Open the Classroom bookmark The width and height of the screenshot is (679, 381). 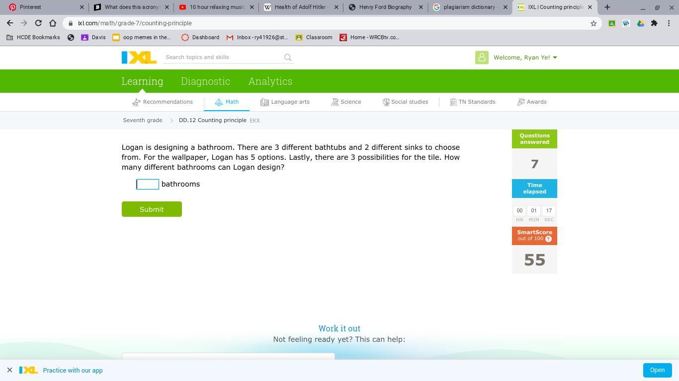(314, 37)
